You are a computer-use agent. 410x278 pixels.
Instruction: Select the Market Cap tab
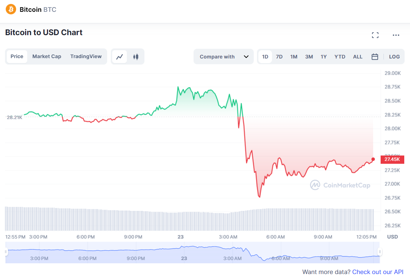coord(47,56)
